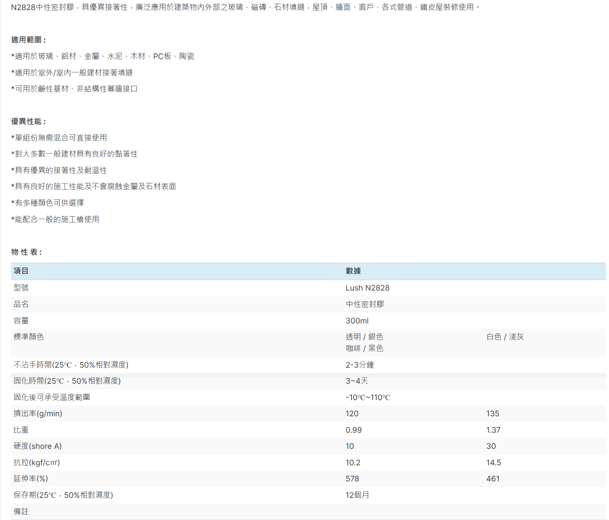Click the line 可用於鹼性基材、非結構性幕牆接口
This screenshot has width=609, height=520.
point(74,89)
